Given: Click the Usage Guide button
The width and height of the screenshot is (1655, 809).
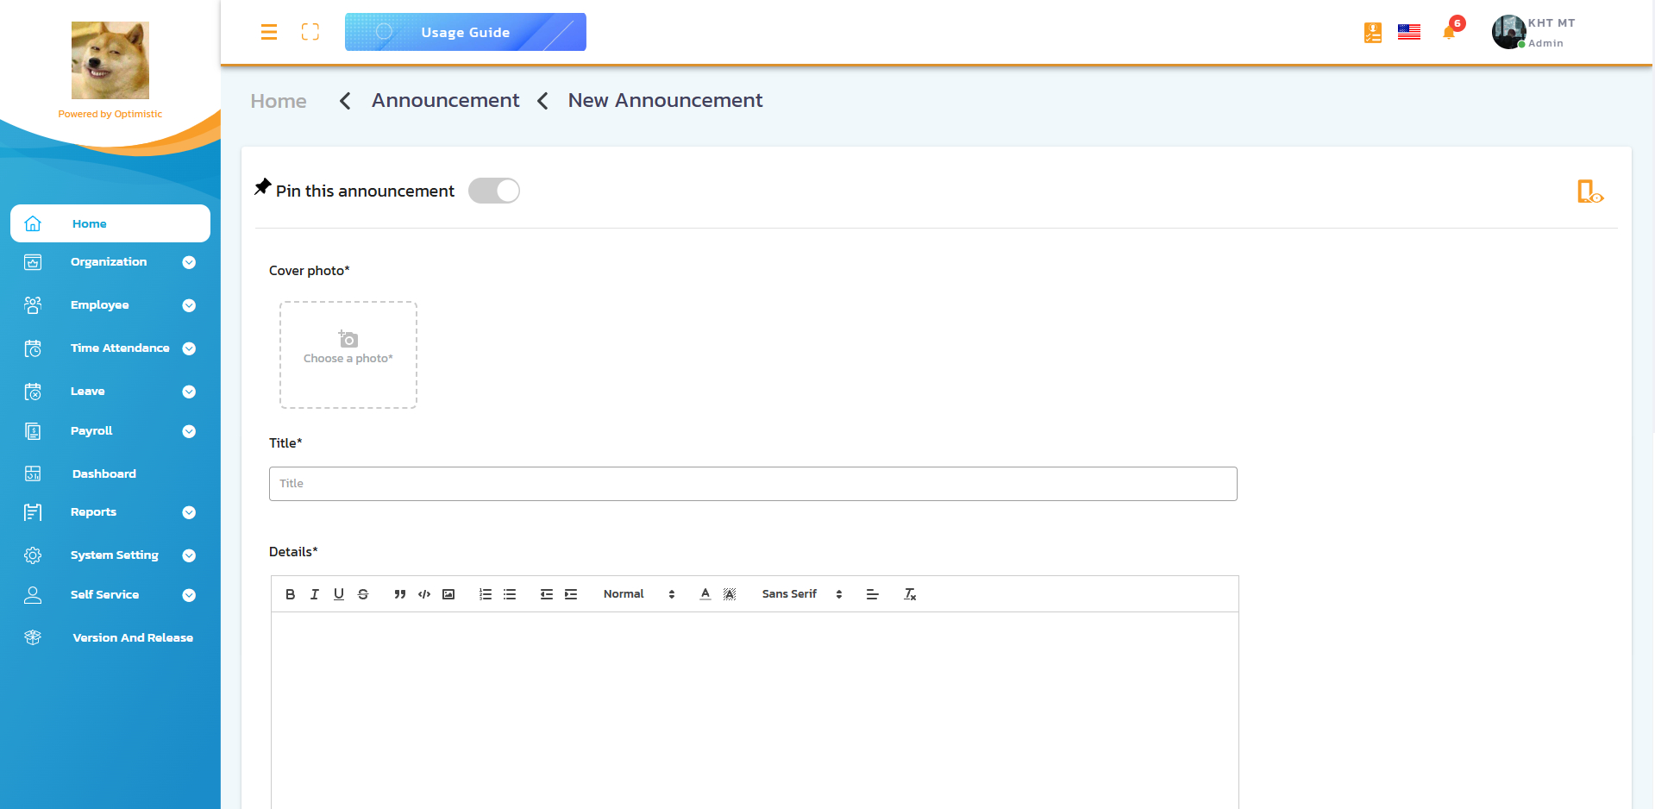Looking at the screenshot, I should [466, 32].
